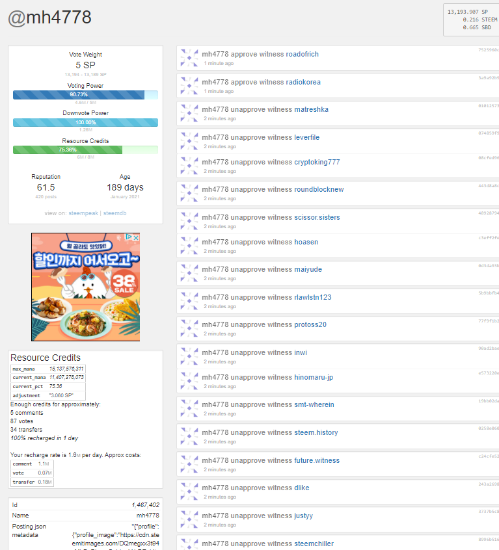Open the matreshka witness link
Screen dimensions: 499x550
point(311,109)
